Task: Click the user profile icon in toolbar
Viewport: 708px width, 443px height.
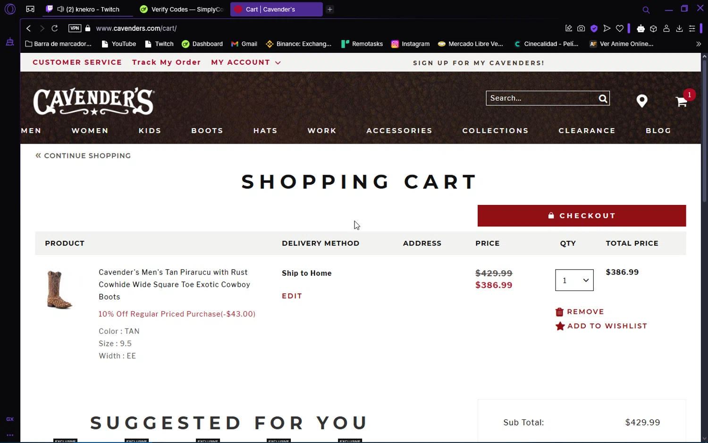Action: [666, 28]
